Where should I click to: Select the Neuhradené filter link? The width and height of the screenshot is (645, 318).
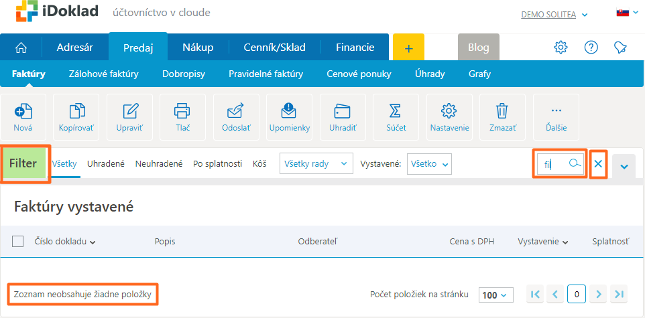click(159, 163)
